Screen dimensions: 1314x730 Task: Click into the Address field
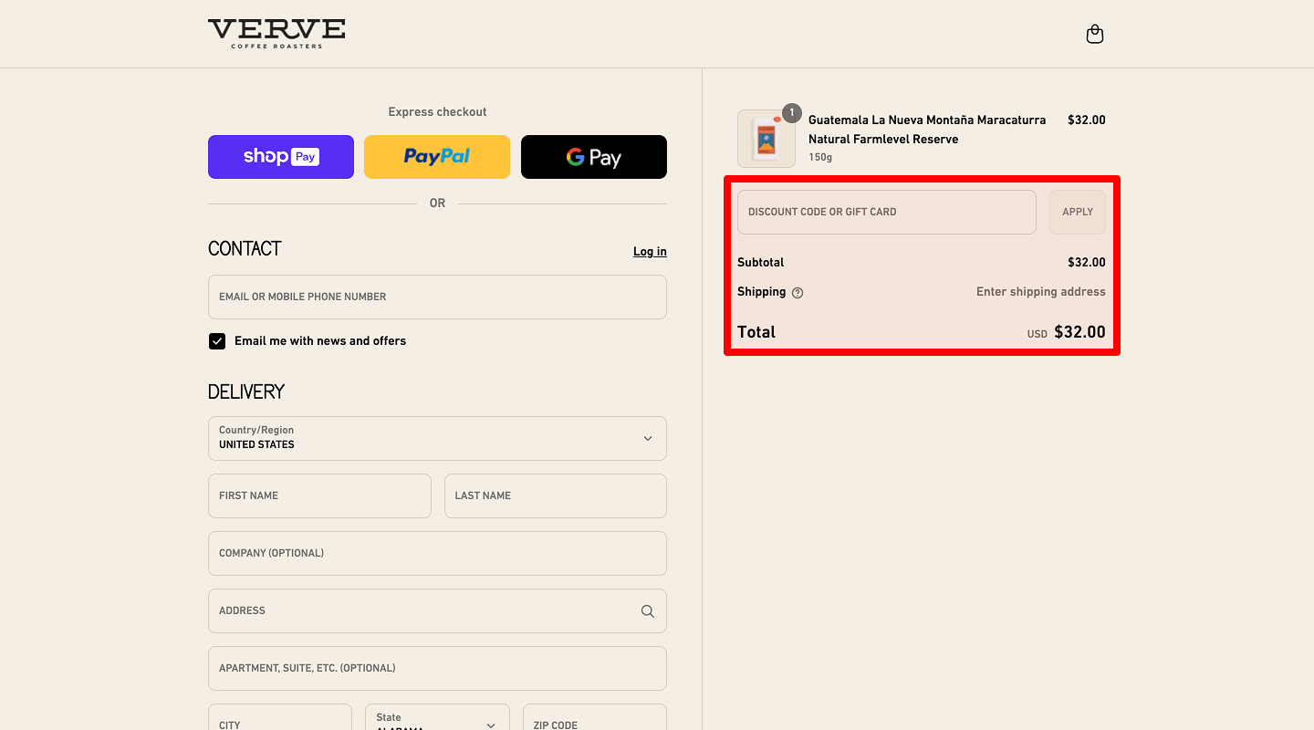(420, 611)
